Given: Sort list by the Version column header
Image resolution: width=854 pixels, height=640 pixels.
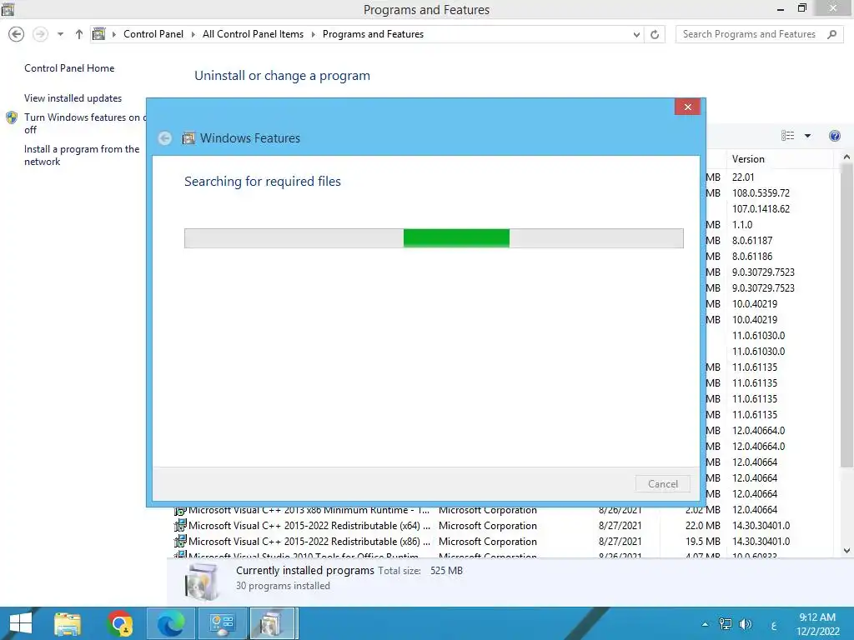Looking at the screenshot, I should click(779, 159).
